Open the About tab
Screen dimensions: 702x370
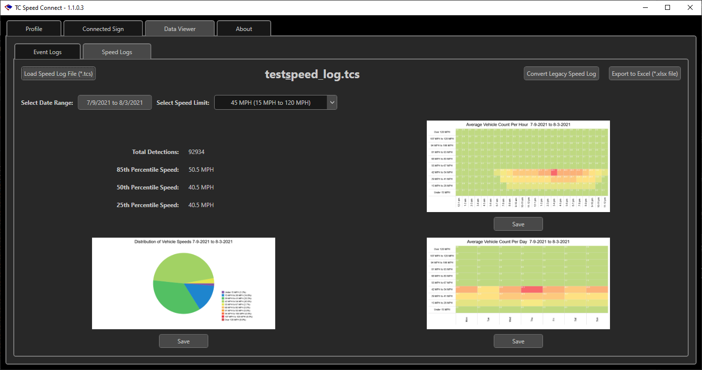click(x=244, y=29)
